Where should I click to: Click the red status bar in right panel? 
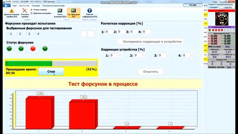(222, 11)
